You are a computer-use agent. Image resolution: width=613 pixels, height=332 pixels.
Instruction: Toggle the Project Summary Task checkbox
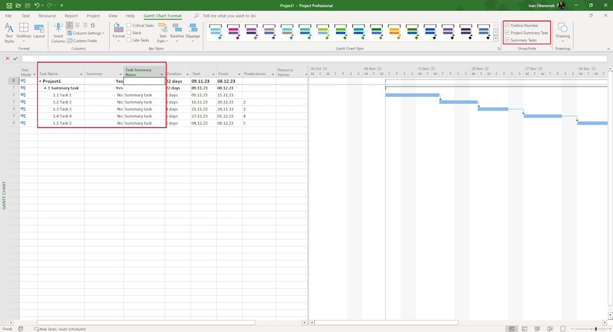[x=507, y=32]
